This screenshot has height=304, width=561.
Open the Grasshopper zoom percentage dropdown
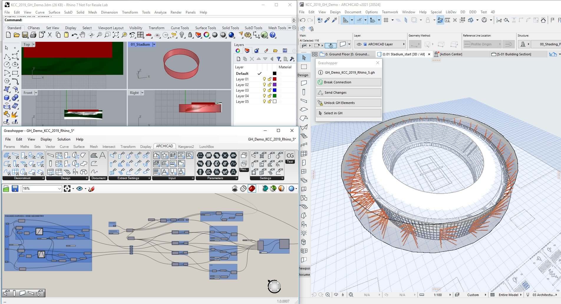(x=59, y=189)
